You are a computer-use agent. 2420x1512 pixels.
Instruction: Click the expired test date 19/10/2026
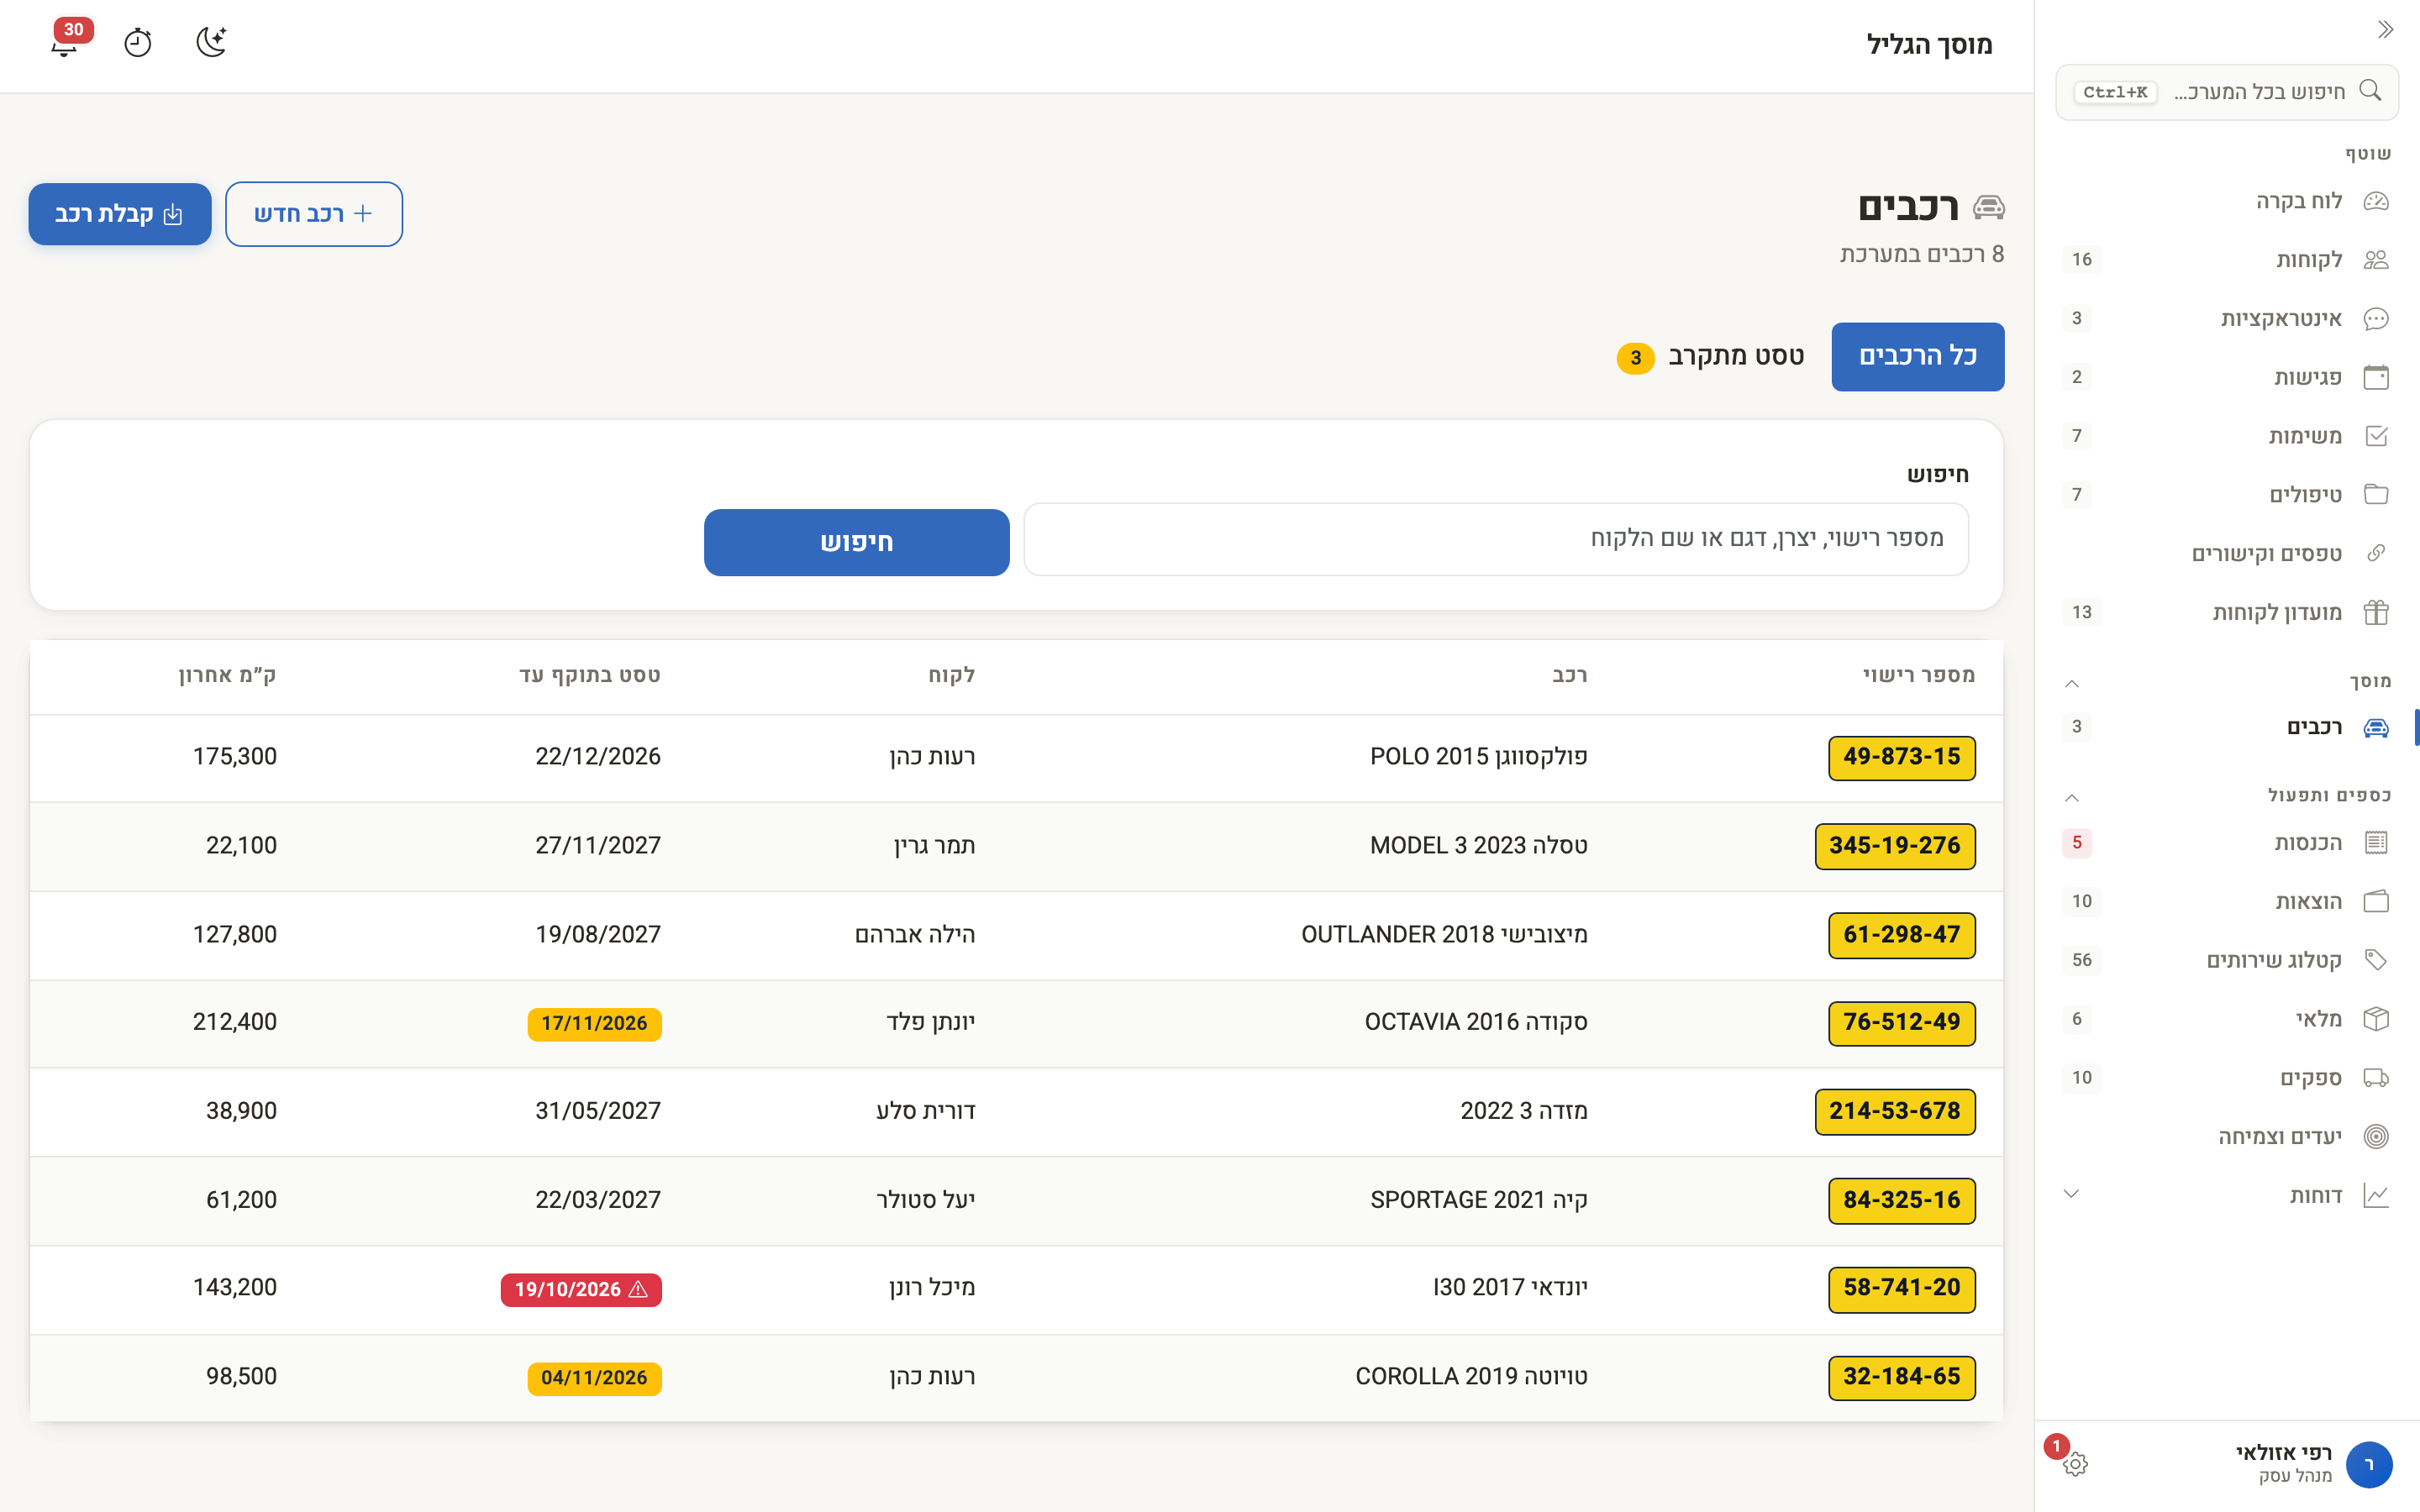581,1289
